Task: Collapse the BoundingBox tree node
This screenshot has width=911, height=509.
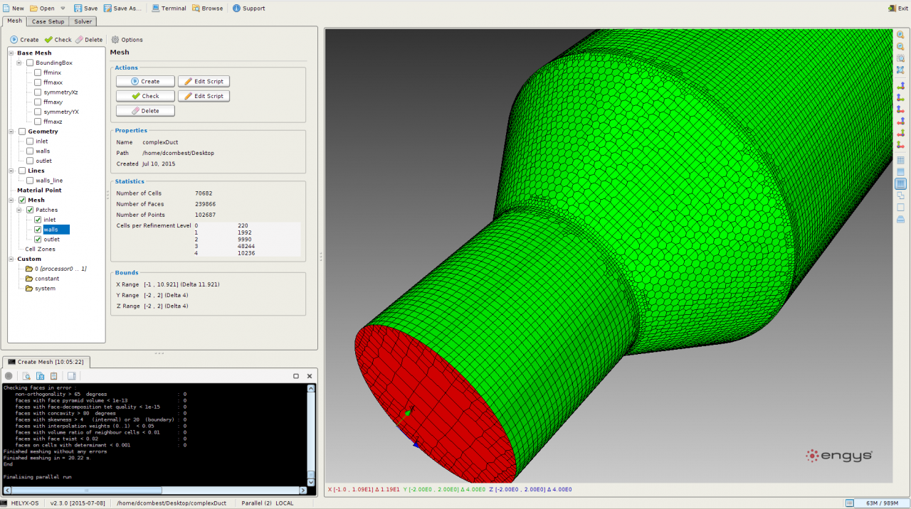Action: (x=19, y=63)
